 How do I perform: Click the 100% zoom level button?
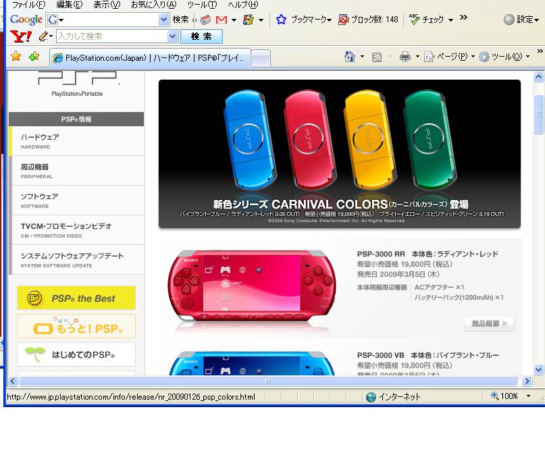[504, 396]
